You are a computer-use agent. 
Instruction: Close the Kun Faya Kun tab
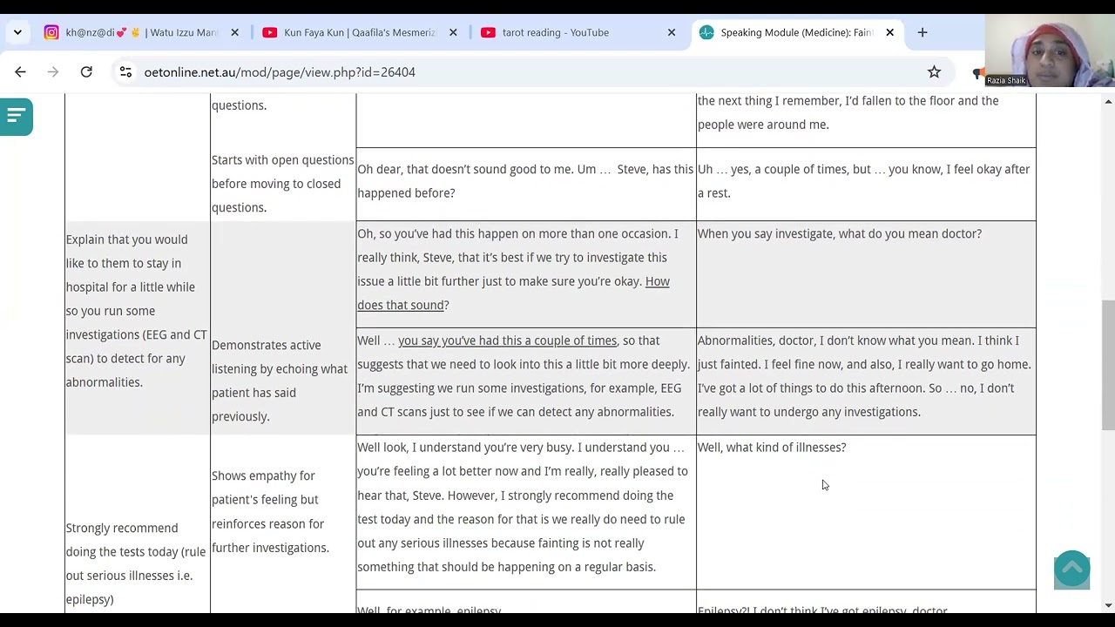pos(453,32)
